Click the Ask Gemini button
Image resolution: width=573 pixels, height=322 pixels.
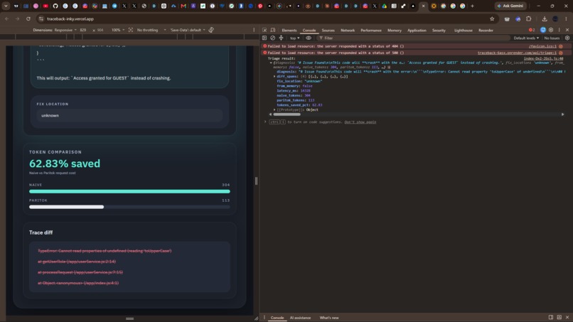pyautogui.click(x=510, y=6)
